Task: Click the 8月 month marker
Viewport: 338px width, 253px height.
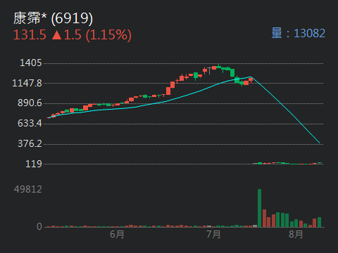Action: 296,234
